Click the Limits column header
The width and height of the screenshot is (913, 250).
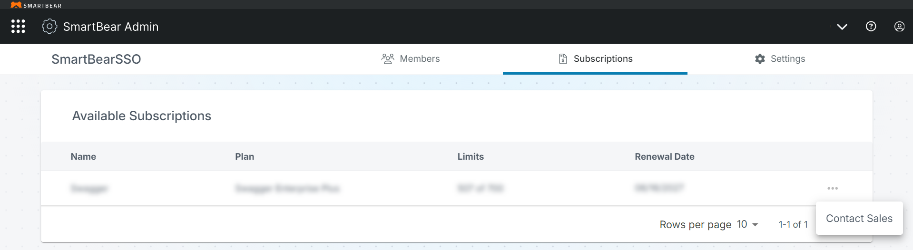(471, 157)
